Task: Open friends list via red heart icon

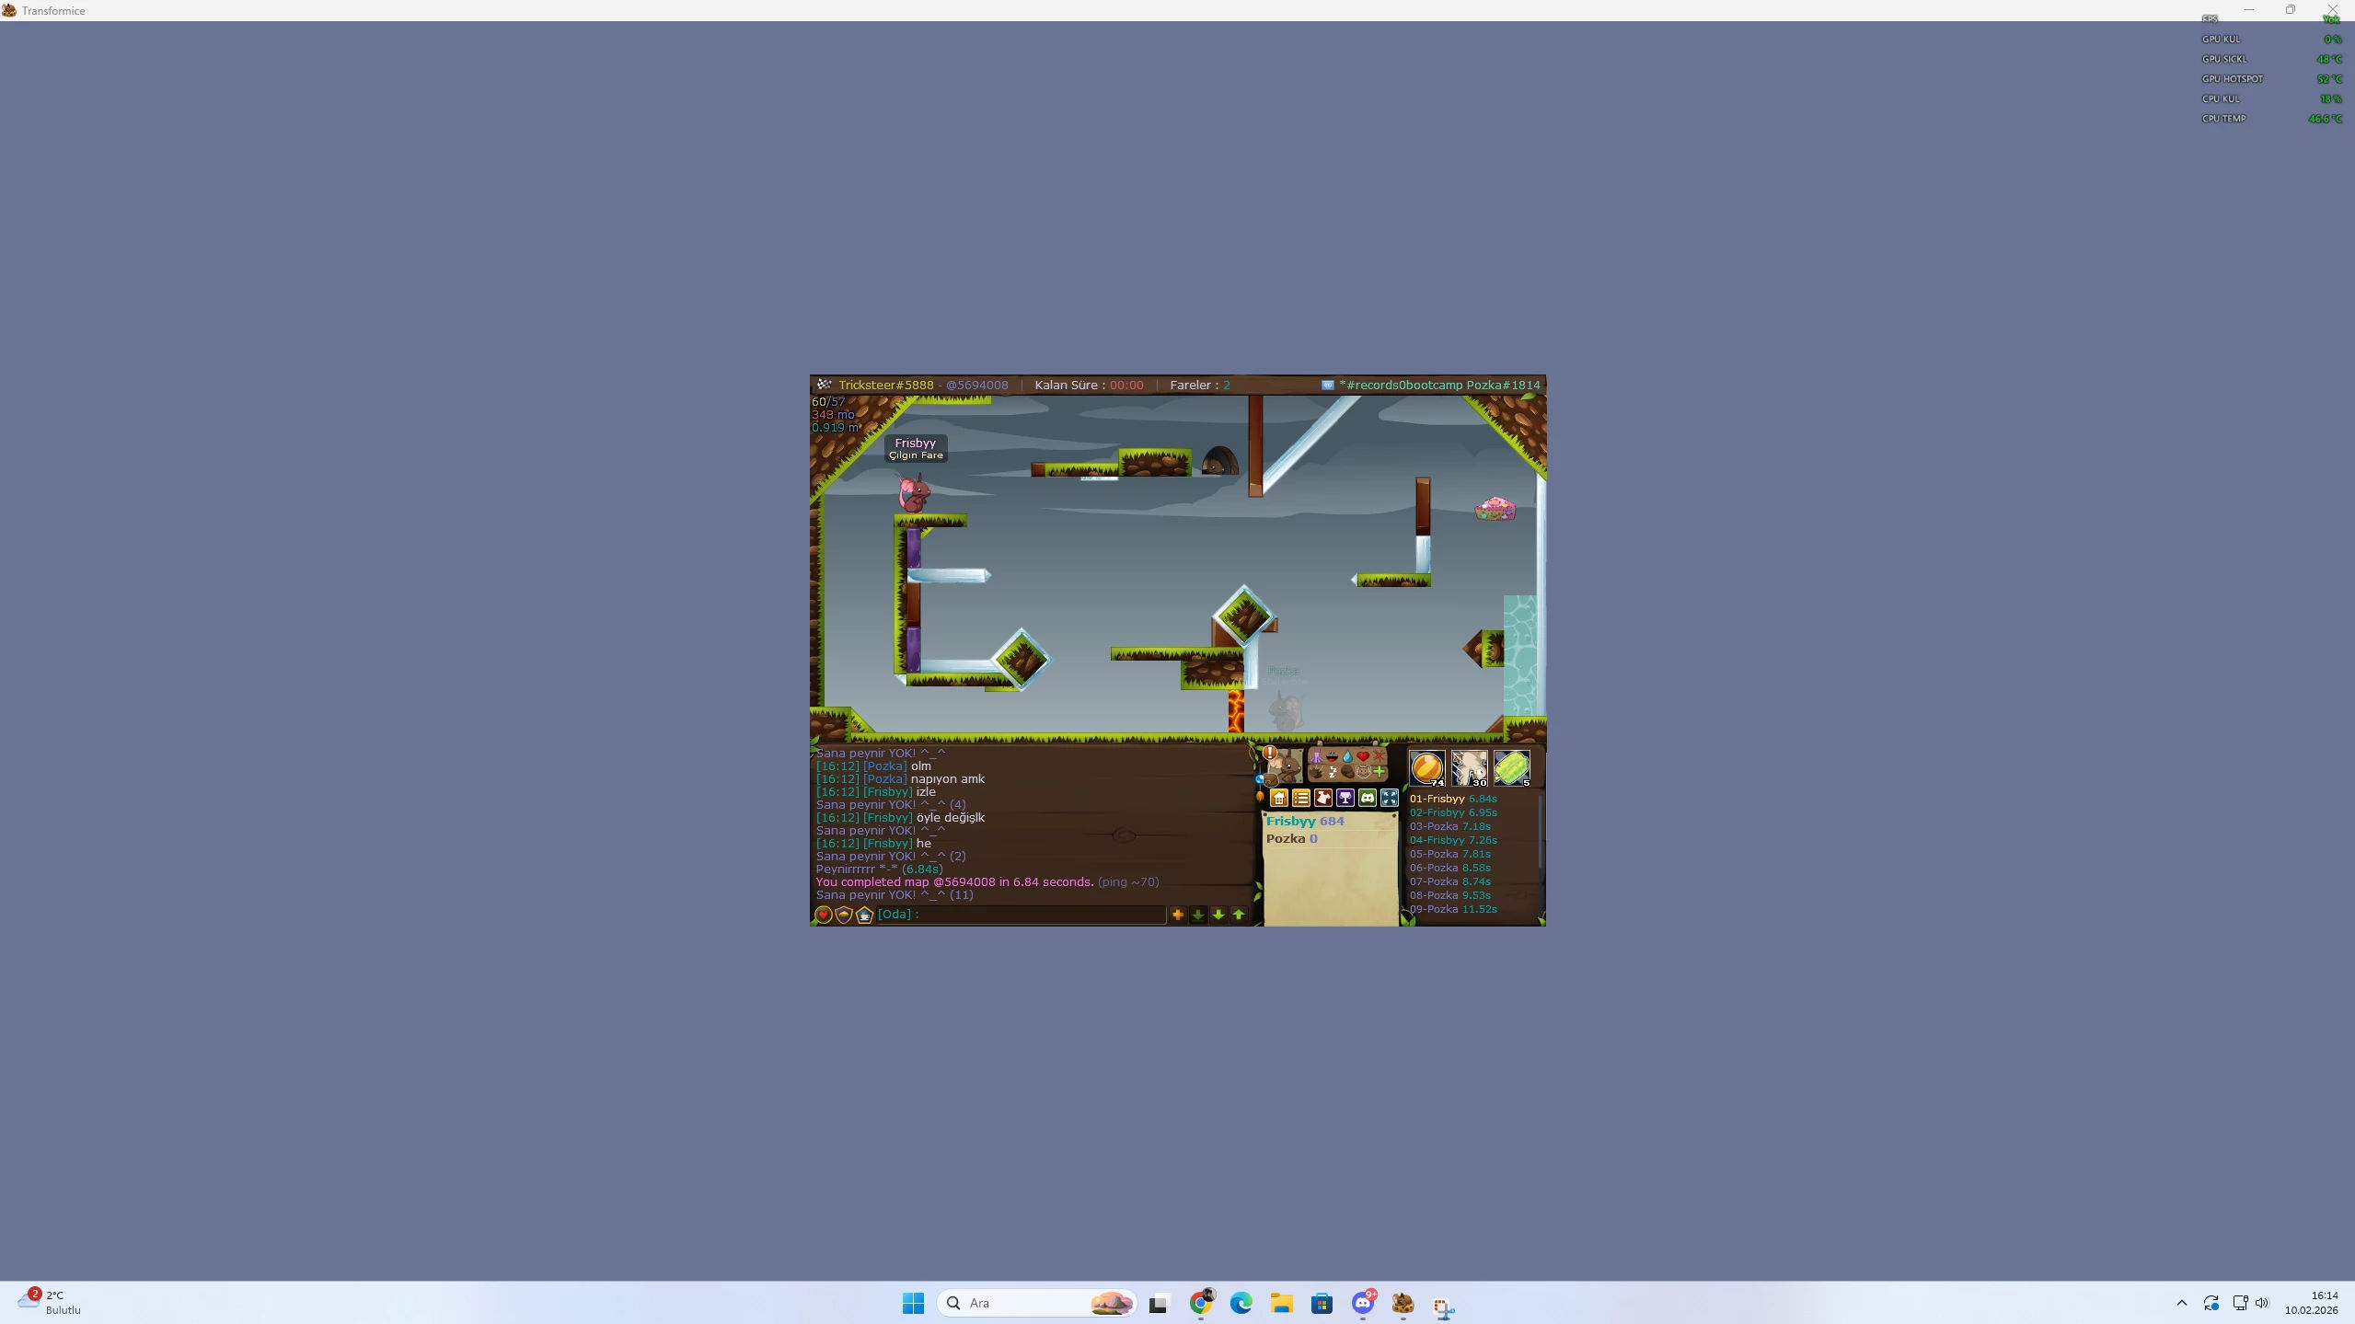Action: (x=824, y=915)
